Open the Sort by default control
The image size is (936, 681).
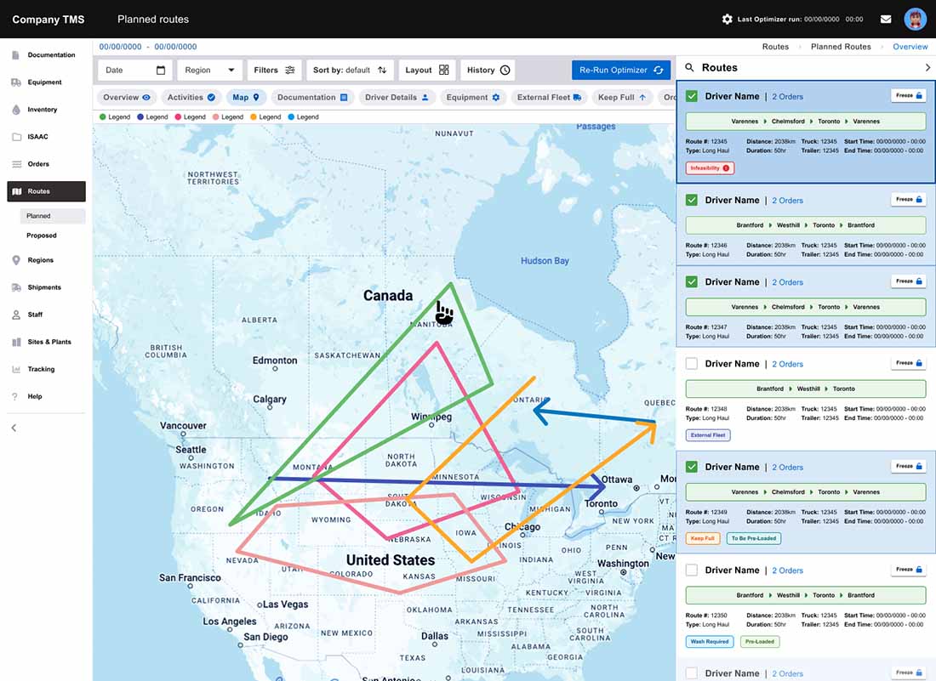pos(350,71)
